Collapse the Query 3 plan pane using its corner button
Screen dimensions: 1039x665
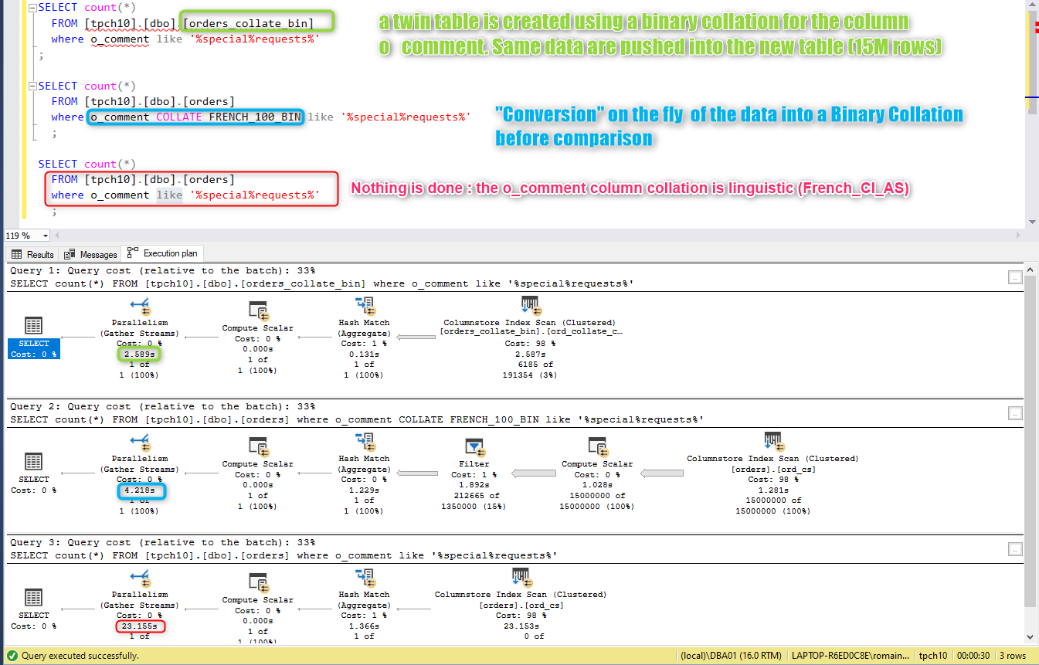pos(1016,549)
